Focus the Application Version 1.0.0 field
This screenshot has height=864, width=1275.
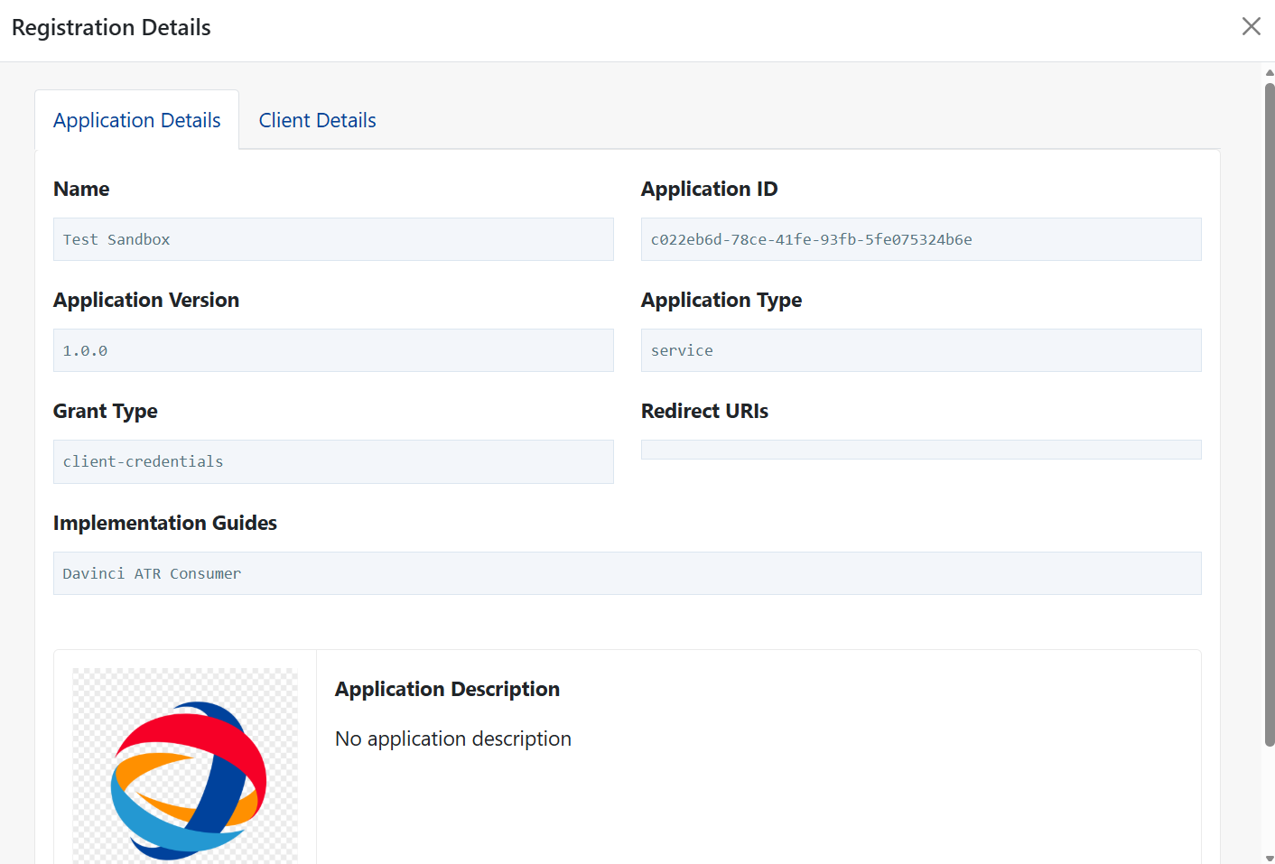333,350
